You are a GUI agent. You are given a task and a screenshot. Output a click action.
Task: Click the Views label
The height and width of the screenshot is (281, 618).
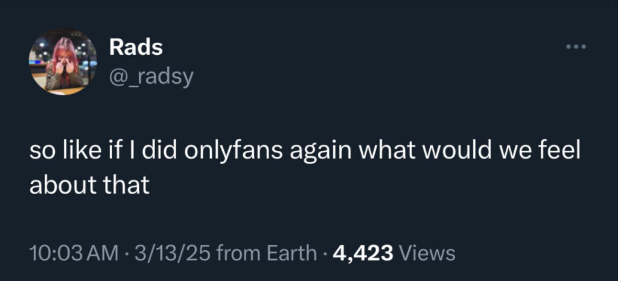428,253
